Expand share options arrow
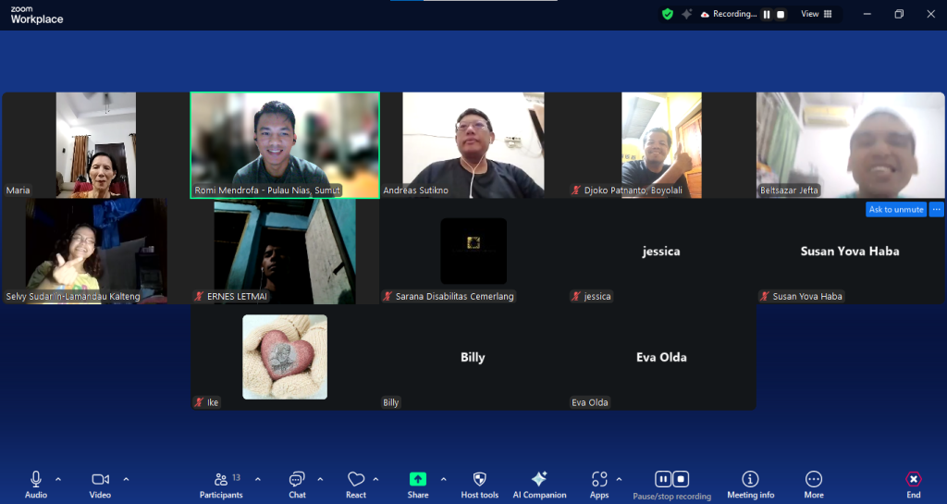The image size is (947, 504). click(443, 479)
